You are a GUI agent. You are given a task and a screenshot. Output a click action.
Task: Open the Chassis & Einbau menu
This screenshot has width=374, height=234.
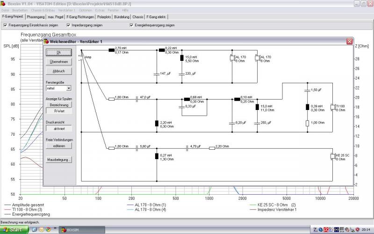pyautogui.click(x=43, y=10)
